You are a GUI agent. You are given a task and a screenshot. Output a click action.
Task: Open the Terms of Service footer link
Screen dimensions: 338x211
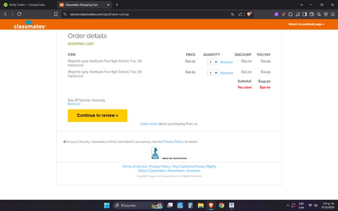point(135,167)
